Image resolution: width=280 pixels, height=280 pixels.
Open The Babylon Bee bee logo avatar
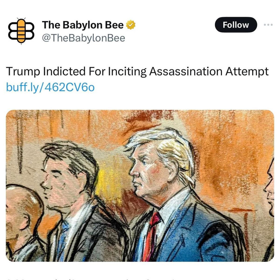[21, 31]
